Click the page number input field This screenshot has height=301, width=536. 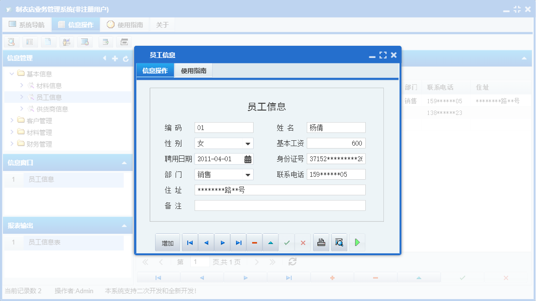click(x=199, y=262)
